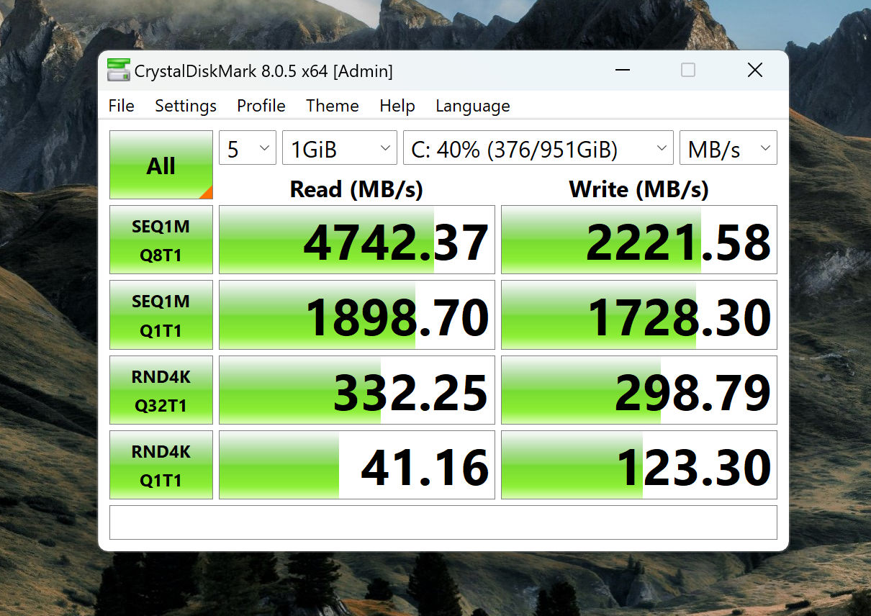Screen dimensions: 871x616
Task: Open the Theme menu
Action: 332,106
